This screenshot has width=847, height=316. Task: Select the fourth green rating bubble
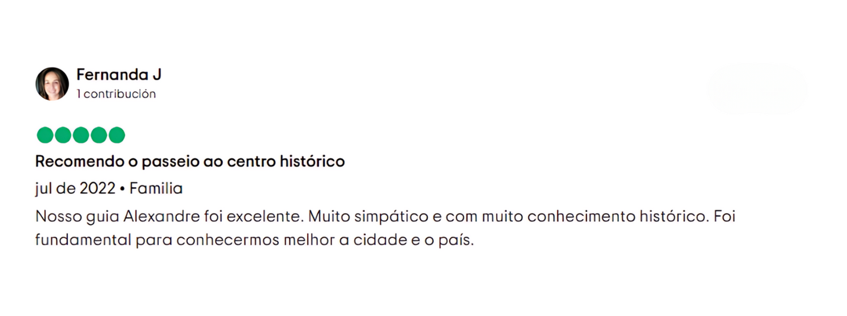[99, 135]
